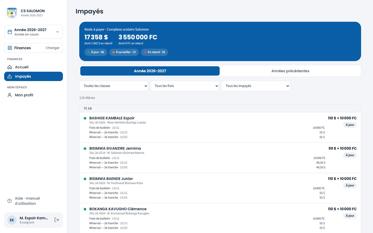Click the help question mark icon
The width and height of the screenshot is (373, 233).
point(10,201)
